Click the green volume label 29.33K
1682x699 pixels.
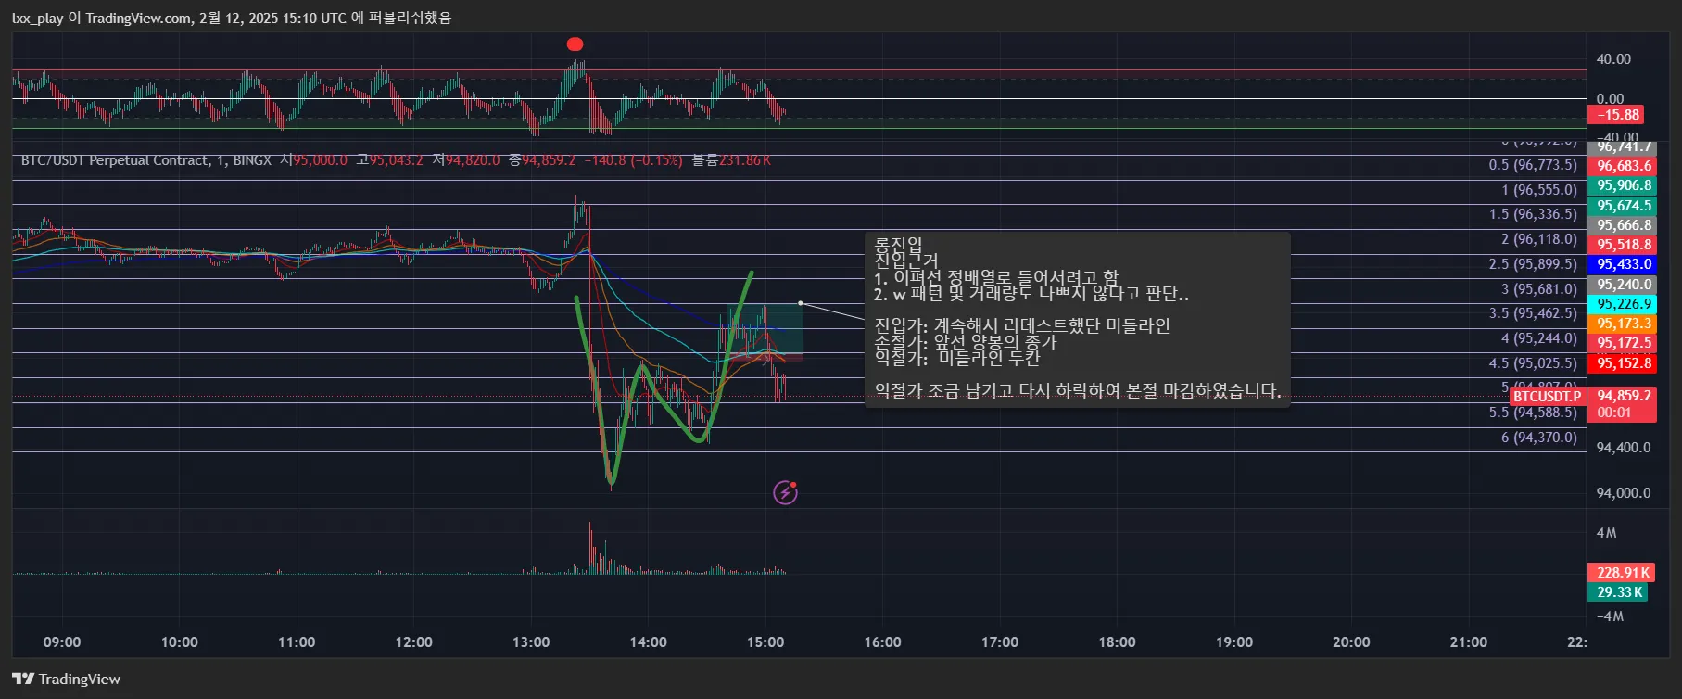(1619, 592)
